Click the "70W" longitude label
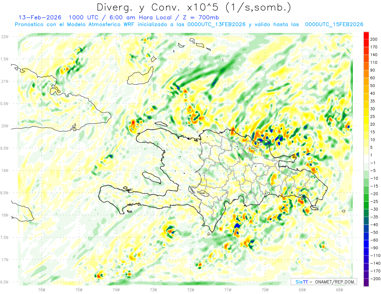 (x=265, y=290)
